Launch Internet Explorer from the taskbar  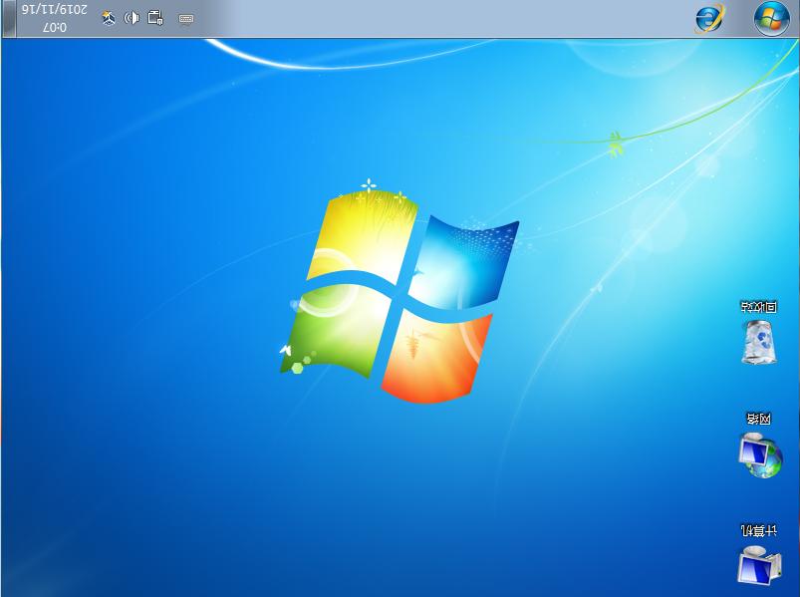click(x=709, y=18)
